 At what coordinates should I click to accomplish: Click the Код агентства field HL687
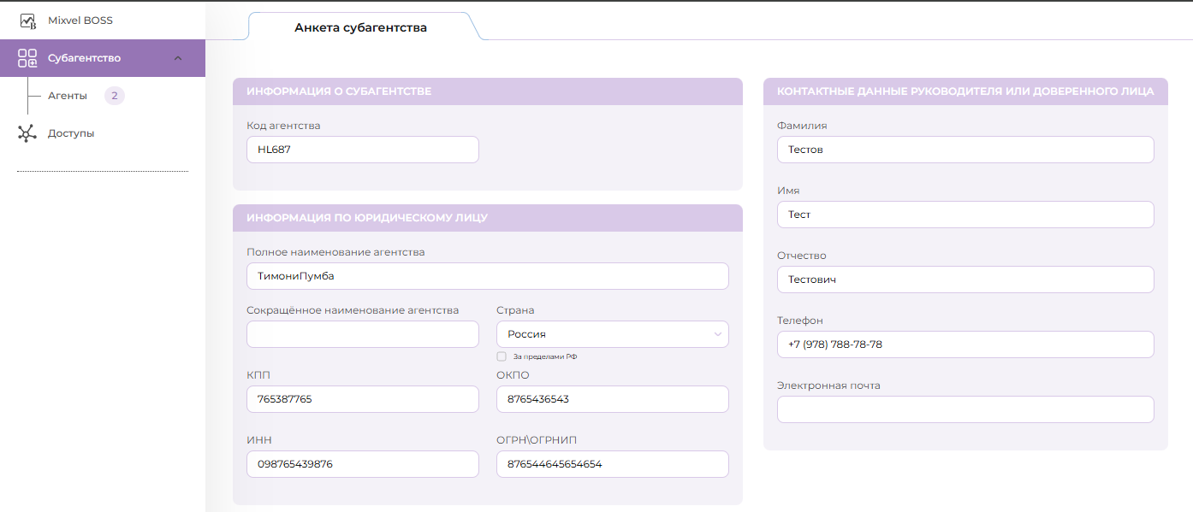point(362,150)
